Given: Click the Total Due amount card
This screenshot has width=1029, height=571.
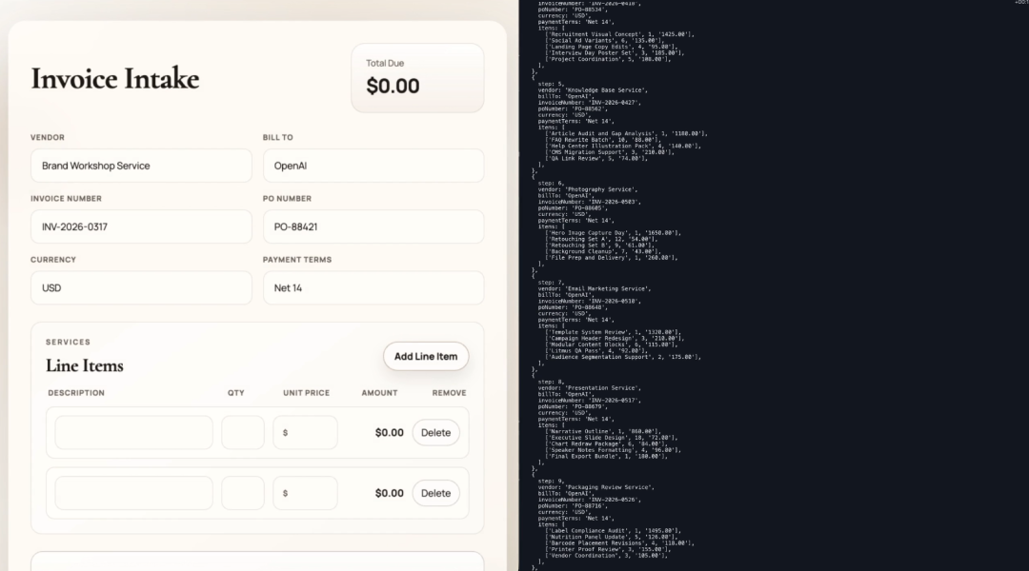Looking at the screenshot, I should point(417,78).
